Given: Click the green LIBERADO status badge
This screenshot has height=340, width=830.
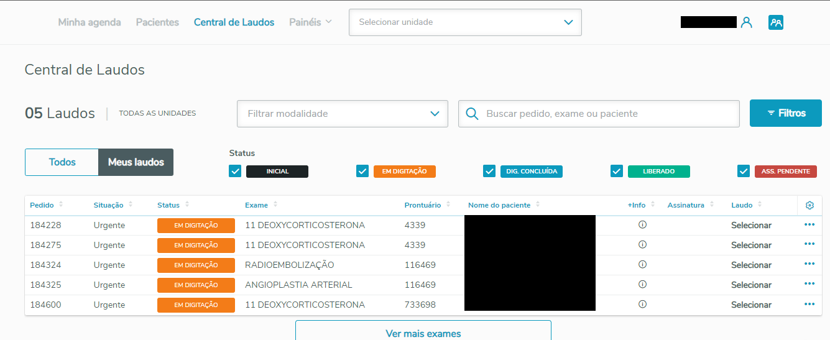Looking at the screenshot, I should 659,172.
